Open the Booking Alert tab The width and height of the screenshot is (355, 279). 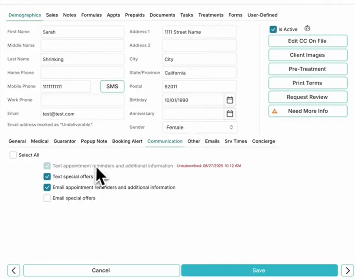[x=127, y=141]
